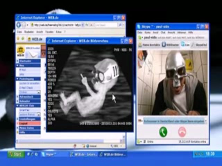This screenshot has height=166, width=222.
Task: Click the red hang-up button in Skype
Action: (x=182, y=132)
